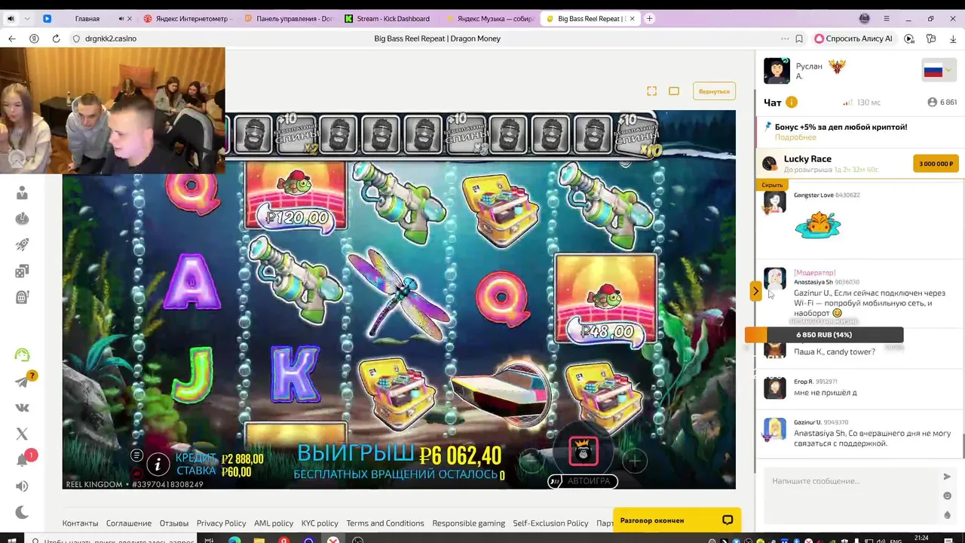Switch to Яндекс Интернетометр tab
This screenshot has width=965, height=543.
[x=188, y=19]
